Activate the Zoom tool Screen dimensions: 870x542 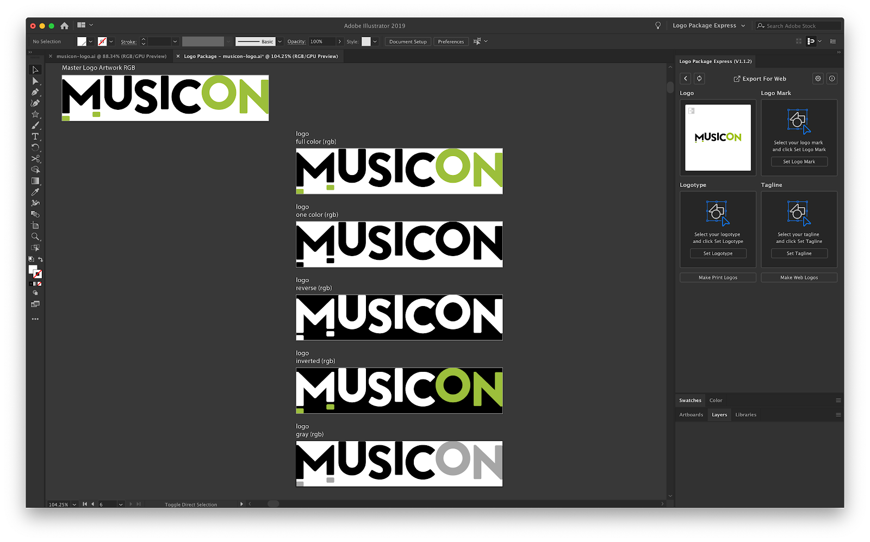35,236
